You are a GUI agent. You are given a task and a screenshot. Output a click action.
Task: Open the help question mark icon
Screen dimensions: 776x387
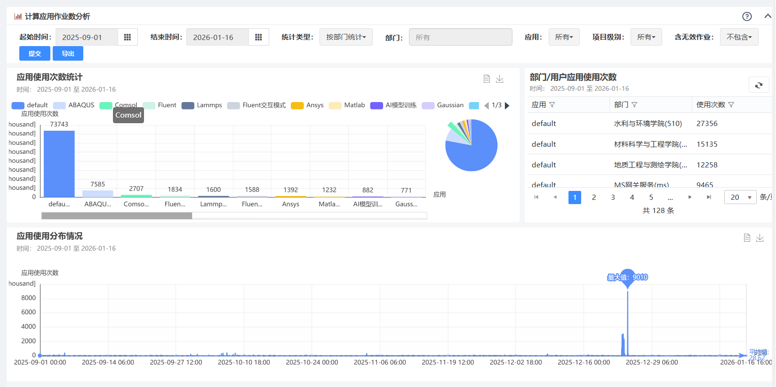747,16
